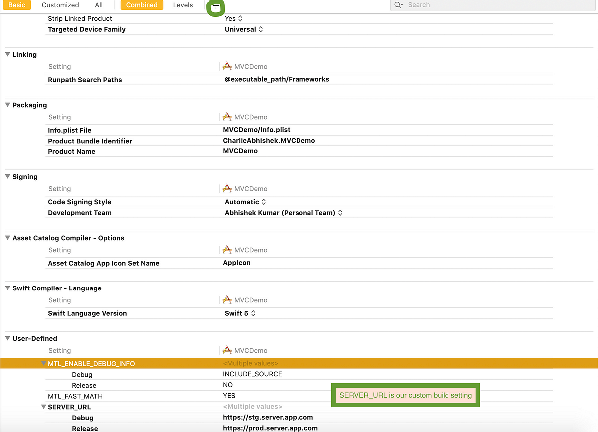Open the Swift Language Version popup
598x432 pixels.
point(240,313)
